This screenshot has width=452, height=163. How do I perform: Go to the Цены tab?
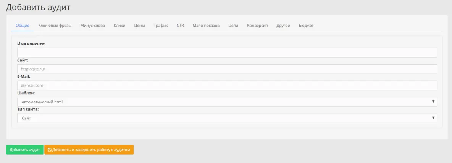point(139,26)
